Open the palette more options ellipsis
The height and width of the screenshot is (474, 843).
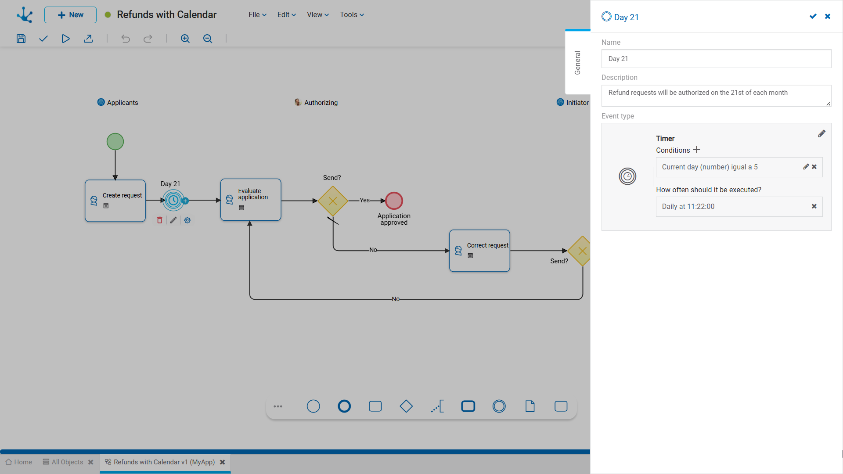point(278,406)
